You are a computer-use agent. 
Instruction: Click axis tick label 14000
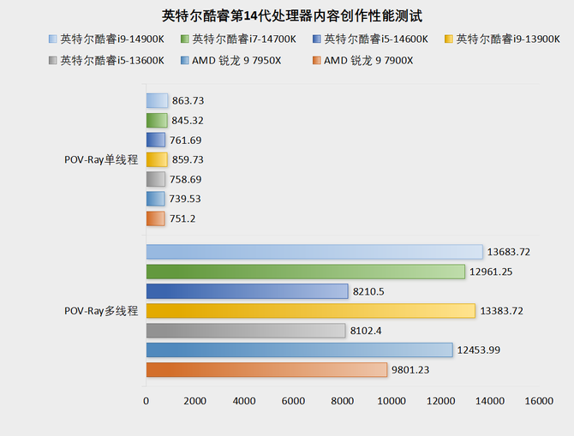(490, 401)
